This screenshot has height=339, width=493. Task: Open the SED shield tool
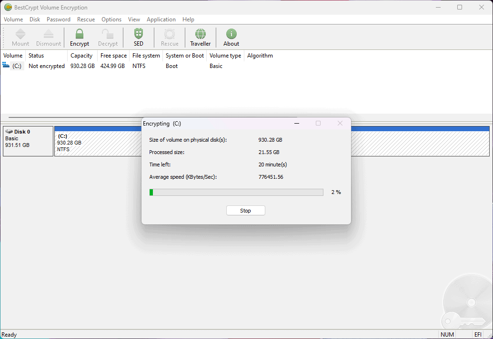coord(138,34)
